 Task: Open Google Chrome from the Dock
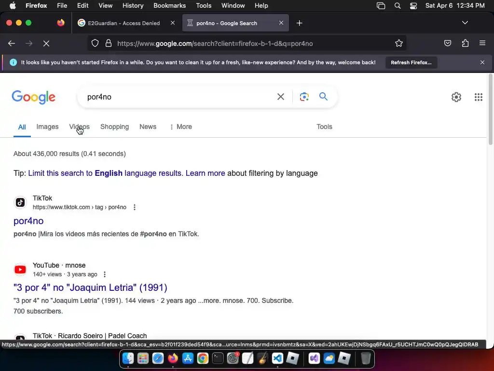click(203, 358)
